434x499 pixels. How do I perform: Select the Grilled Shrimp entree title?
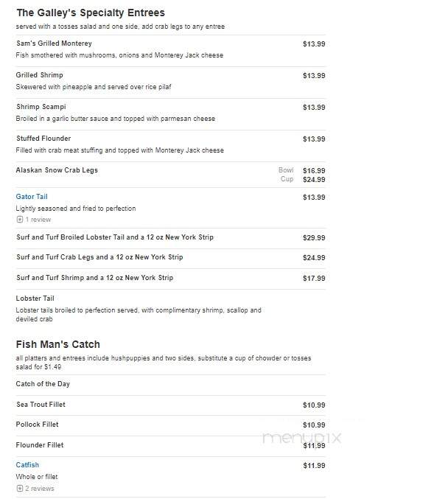40,75
